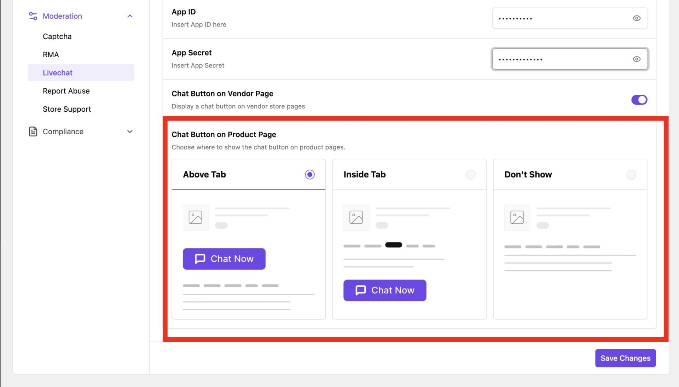Click the Don't Show card title
The width and height of the screenshot is (679, 387).
[x=528, y=175]
